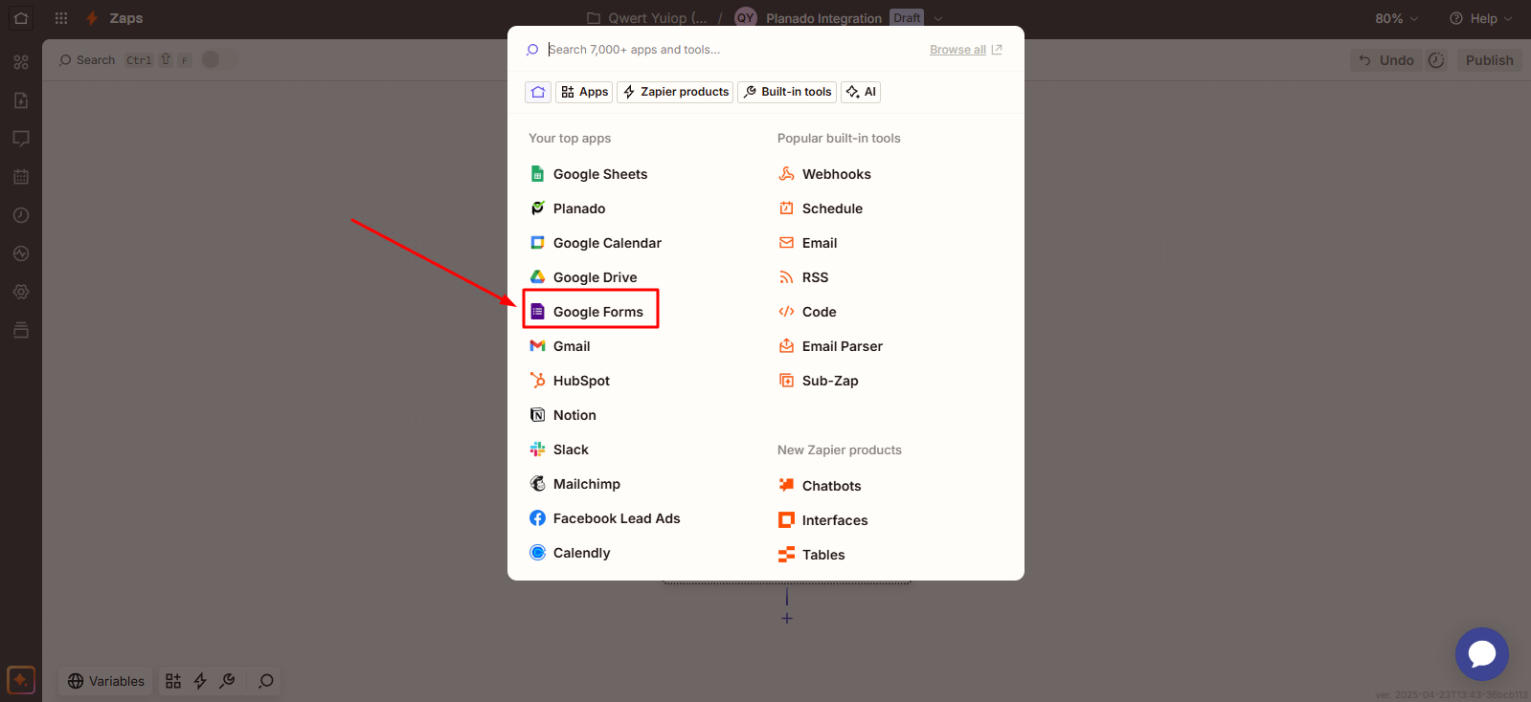
Task: Open Qwert Yuiop folder breadcrumb
Action: pos(647,18)
